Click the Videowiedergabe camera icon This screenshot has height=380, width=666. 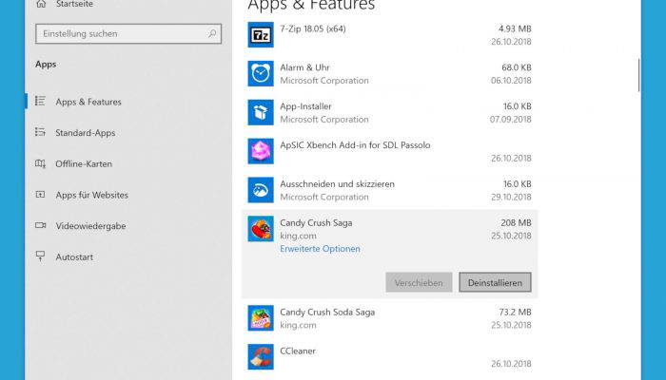click(40, 225)
